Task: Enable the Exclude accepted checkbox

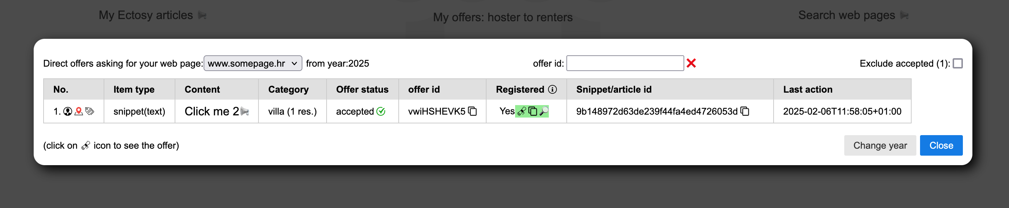Action: point(957,63)
